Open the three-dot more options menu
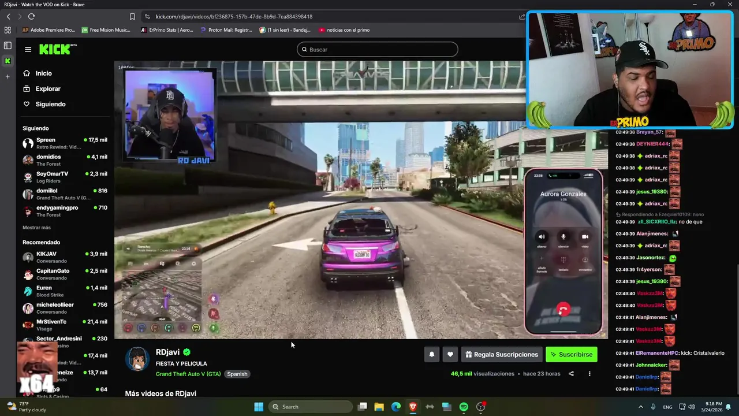The width and height of the screenshot is (739, 416). coord(589,374)
